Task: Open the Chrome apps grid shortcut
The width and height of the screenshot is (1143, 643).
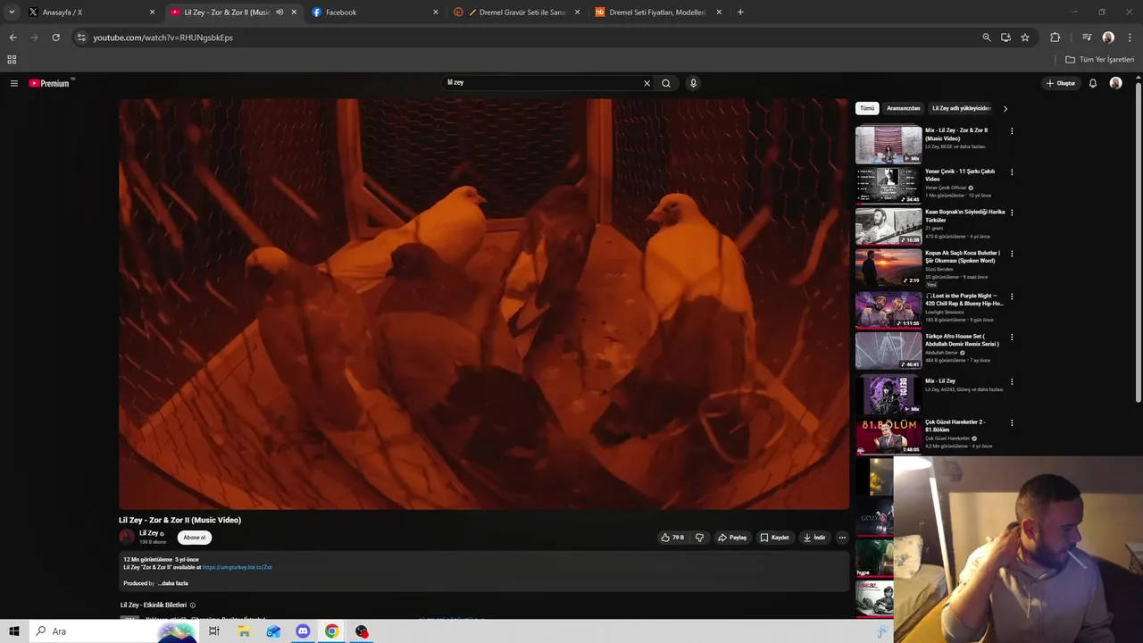Action: (x=12, y=60)
